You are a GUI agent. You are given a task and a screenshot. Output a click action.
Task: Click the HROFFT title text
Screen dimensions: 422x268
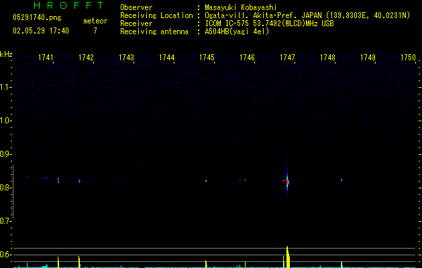click(68, 5)
